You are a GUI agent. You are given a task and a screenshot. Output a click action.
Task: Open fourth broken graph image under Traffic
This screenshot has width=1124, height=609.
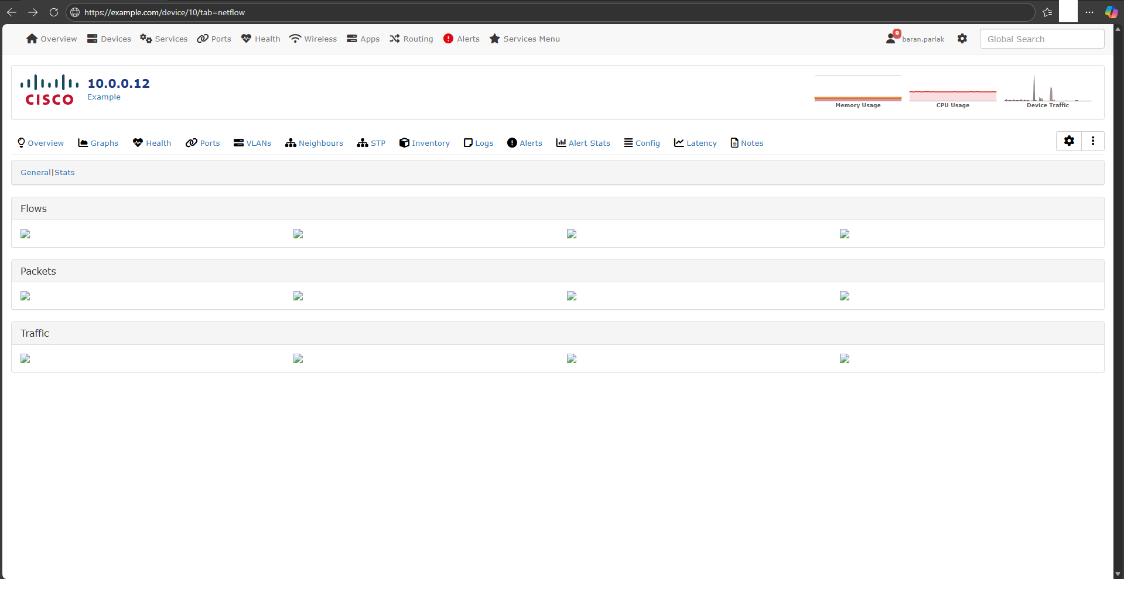[845, 358]
